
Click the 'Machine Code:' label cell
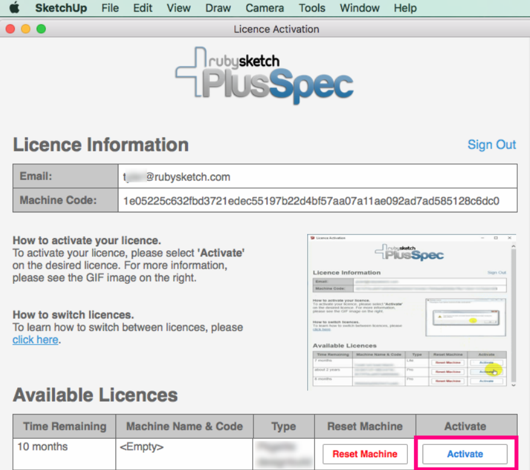point(65,201)
